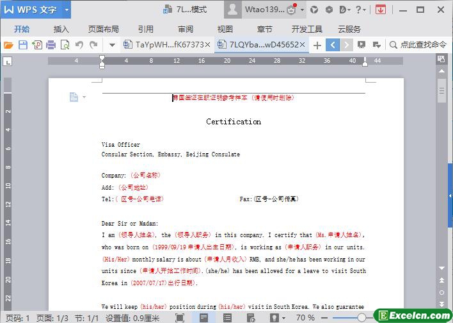Close the 7LQYba...wD45652 document tab
Screen dimensions: 453x323
(302, 45)
